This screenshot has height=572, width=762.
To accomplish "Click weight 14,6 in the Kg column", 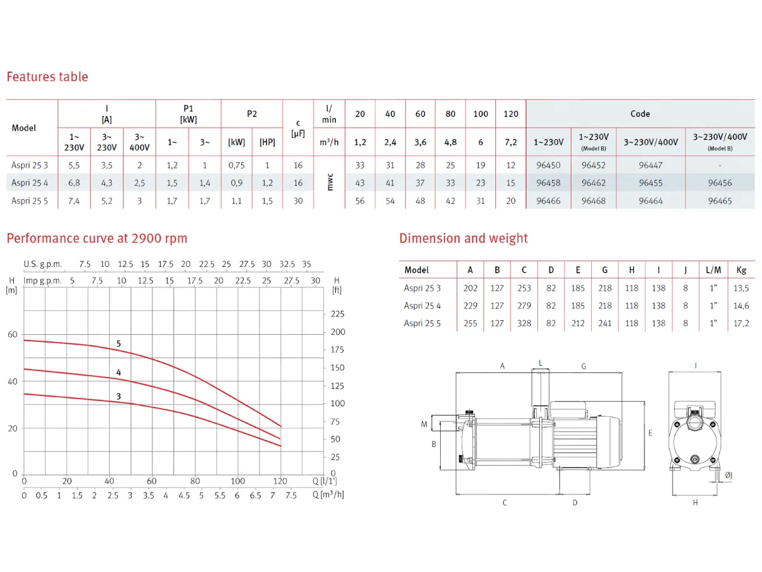I will pos(741,306).
